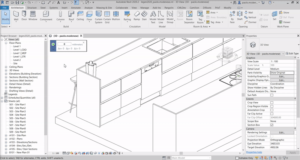Enable the Crop View checkbox
The width and height of the screenshot is (300, 160).
(272, 102)
